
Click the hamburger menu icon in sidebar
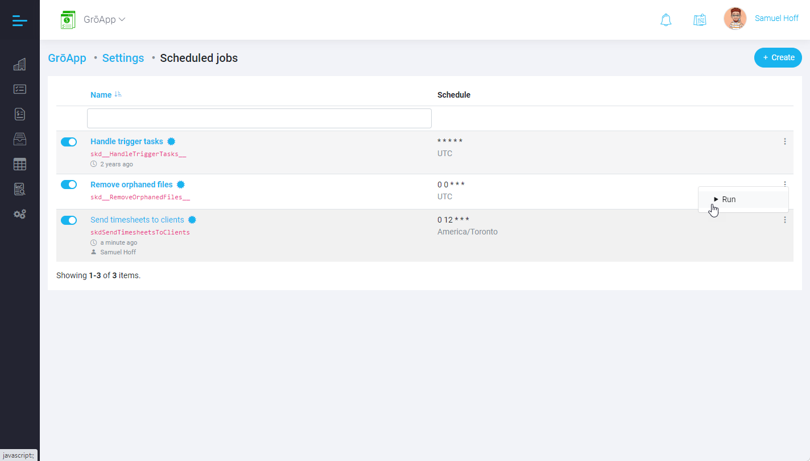(x=19, y=21)
